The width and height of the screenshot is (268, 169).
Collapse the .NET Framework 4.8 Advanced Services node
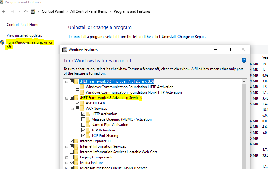coord(67,98)
